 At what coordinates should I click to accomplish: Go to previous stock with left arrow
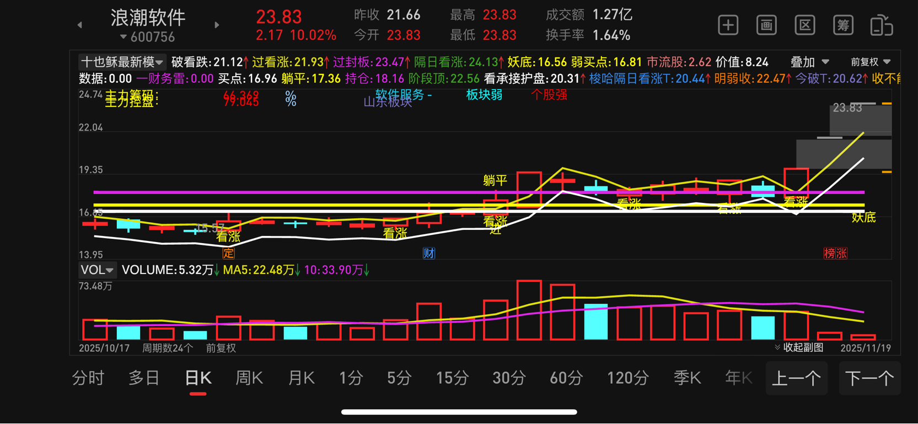tap(80, 25)
